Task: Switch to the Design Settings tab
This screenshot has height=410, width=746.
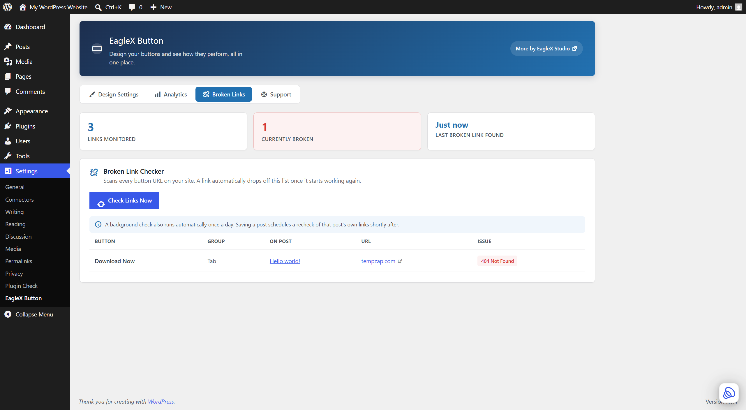Action: pyautogui.click(x=114, y=94)
